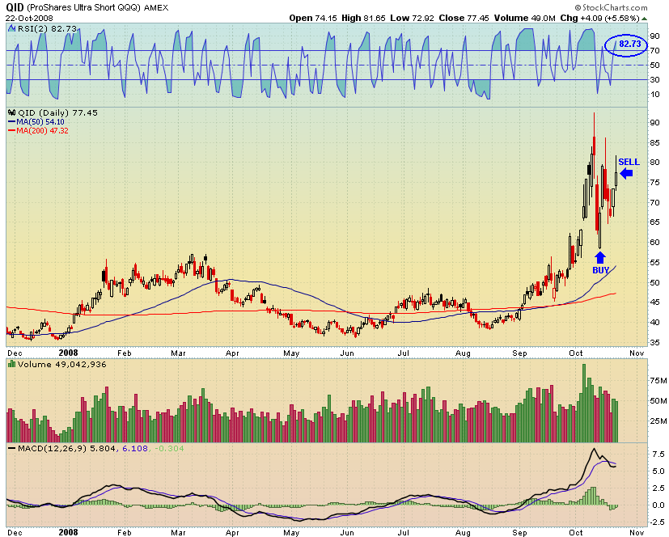Click the candlestick icon beside QID (Daily)
The height and width of the screenshot is (537, 669).
pyautogui.click(x=12, y=113)
